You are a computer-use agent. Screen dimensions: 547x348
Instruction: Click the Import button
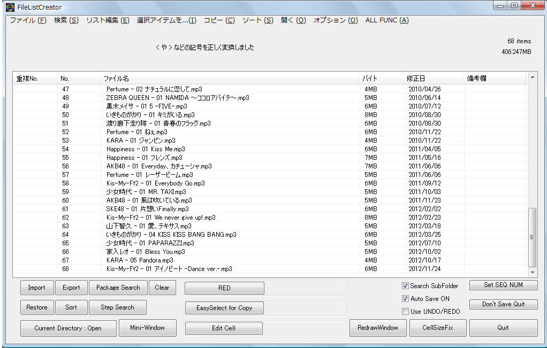click(36, 288)
